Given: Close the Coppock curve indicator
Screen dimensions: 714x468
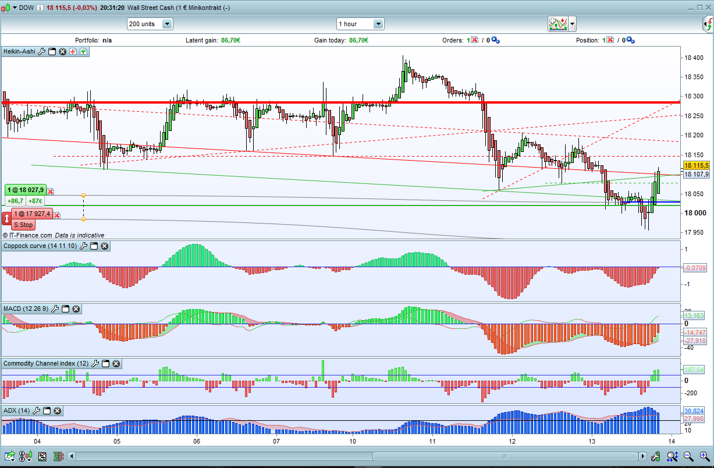Looking at the screenshot, I should pyautogui.click(x=105, y=246).
